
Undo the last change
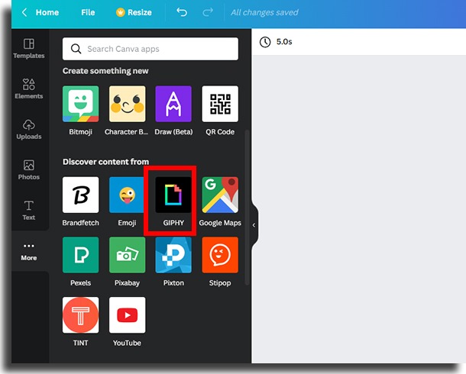point(182,12)
